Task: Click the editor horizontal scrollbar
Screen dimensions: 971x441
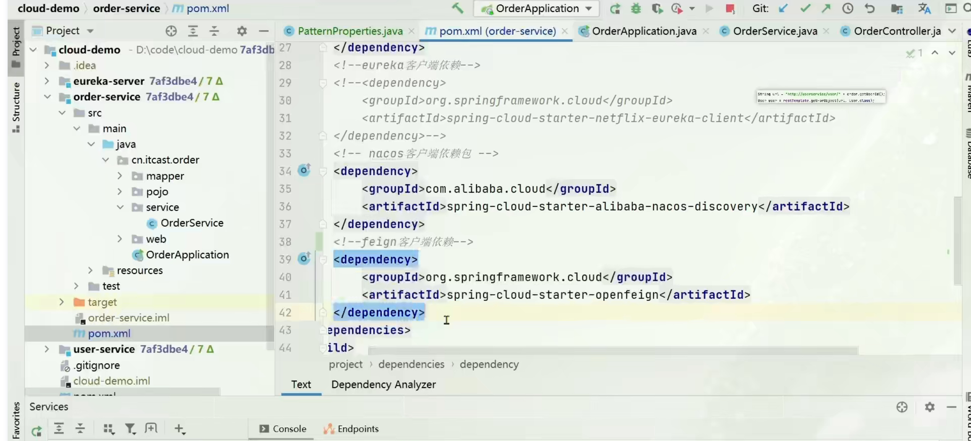Action: tap(613, 350)
